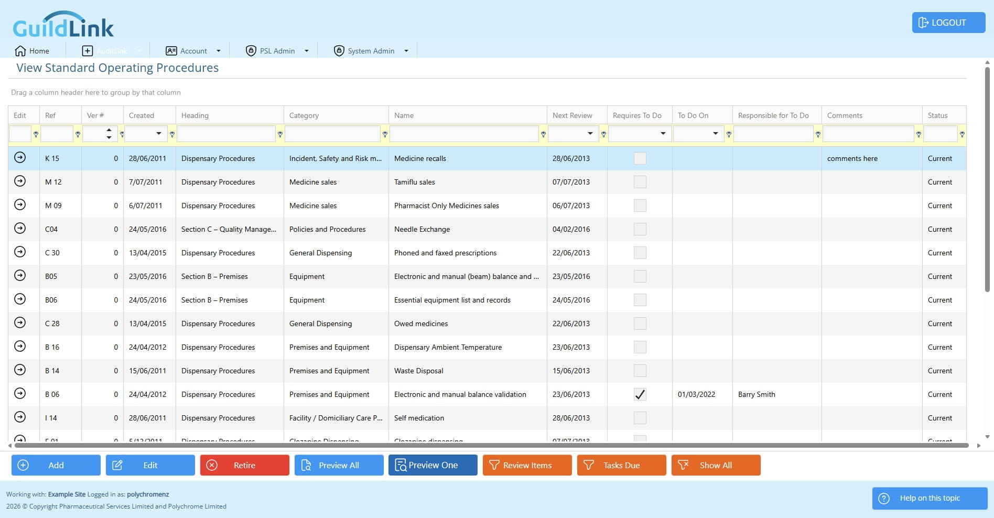Click the Home house icon
994x518 pixels.
pos(20,51)
